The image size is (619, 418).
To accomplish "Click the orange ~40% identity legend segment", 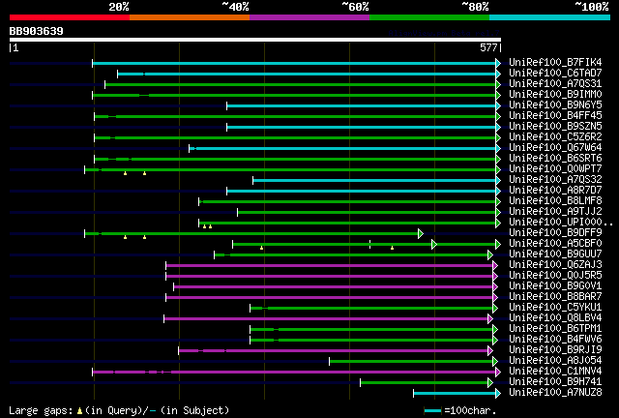I will tap(190, 17).
